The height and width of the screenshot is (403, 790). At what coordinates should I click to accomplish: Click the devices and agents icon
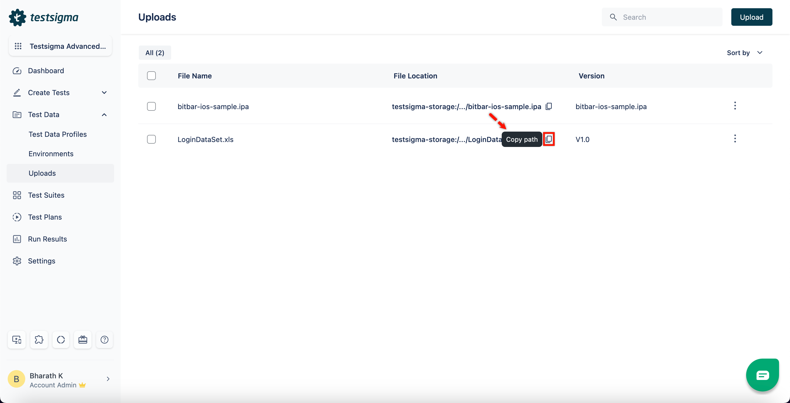(x=17, y=340)
